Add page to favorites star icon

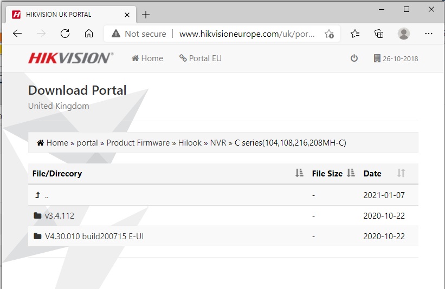(x=329, y=34)
